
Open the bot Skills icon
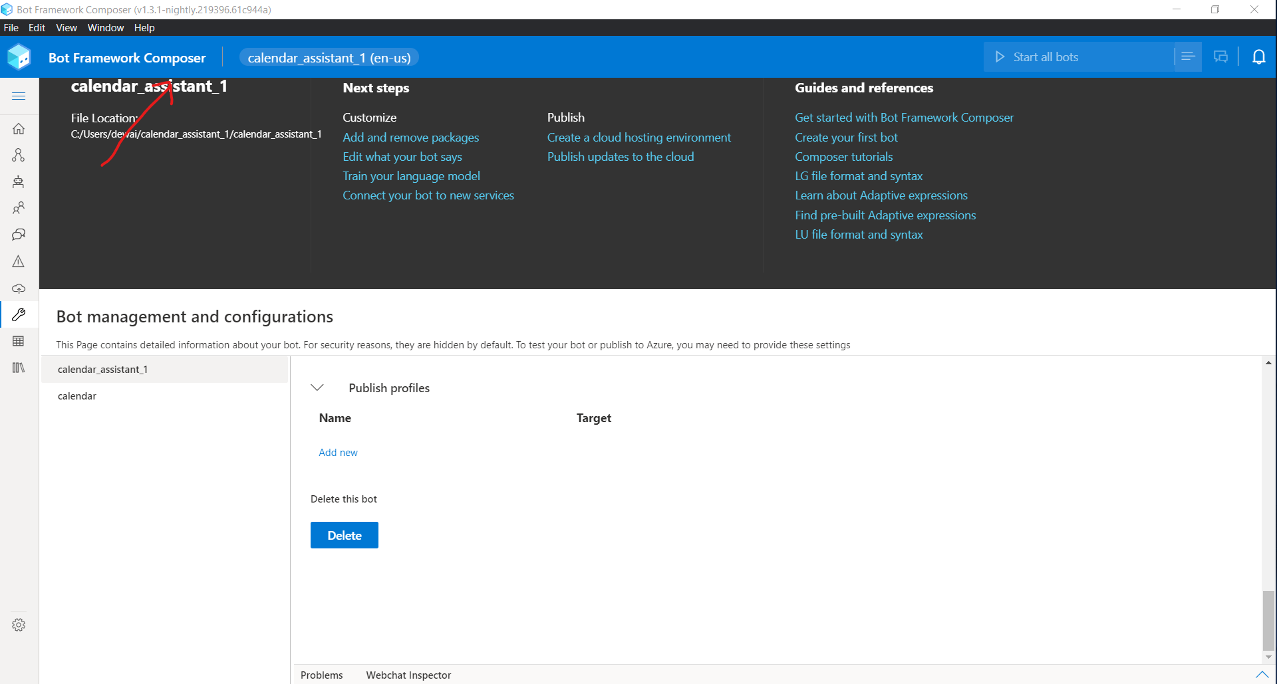click(x=19, y=181)
